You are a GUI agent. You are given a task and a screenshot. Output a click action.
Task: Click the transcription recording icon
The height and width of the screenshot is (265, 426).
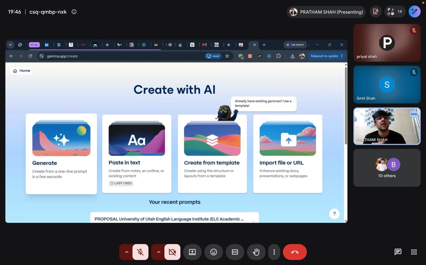click(x=376, y=11)
